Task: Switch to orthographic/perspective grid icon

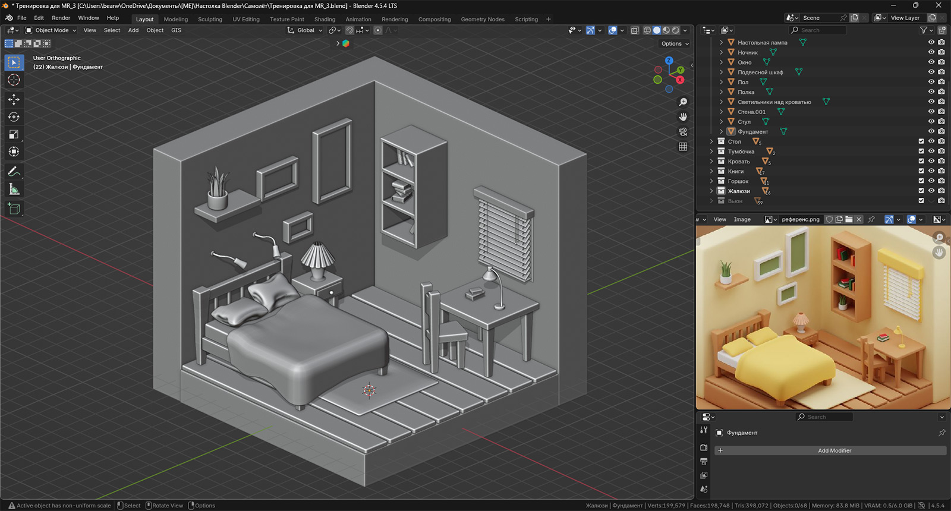Action: (683, 147)
